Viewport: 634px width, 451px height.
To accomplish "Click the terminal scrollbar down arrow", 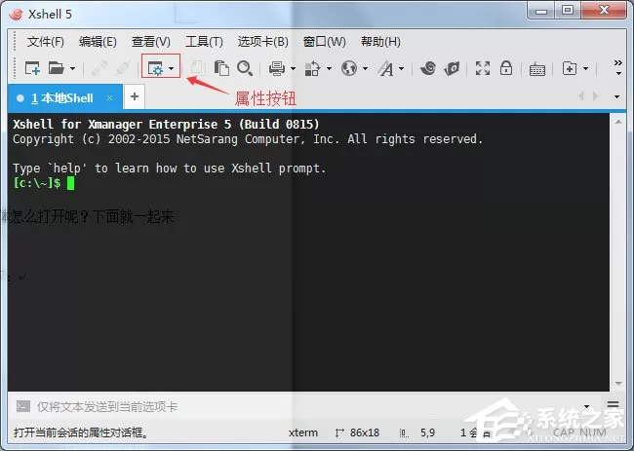I will tap(618, 383).
